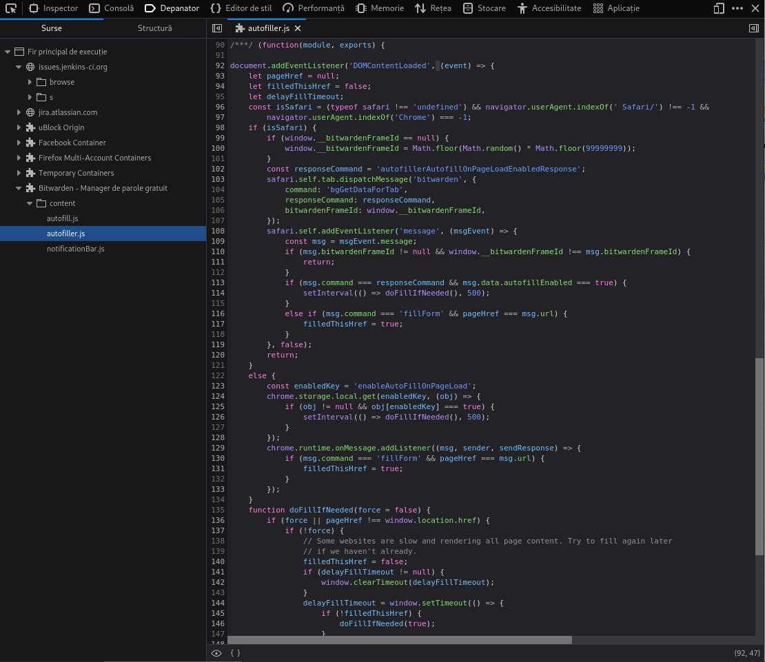765x662 pixels.
Task: Expand the uBlock Origin node
Action: [19, 127]
